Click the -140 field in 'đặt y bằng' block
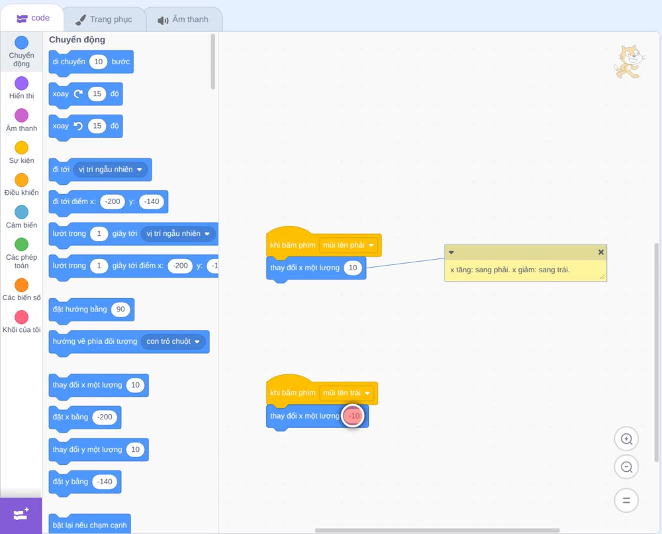 (105, 482)
